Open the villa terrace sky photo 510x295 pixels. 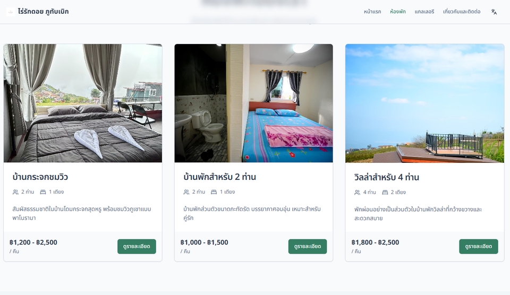425,103
